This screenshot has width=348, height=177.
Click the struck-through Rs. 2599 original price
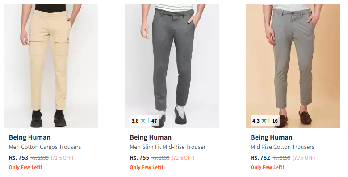point(39,158)
